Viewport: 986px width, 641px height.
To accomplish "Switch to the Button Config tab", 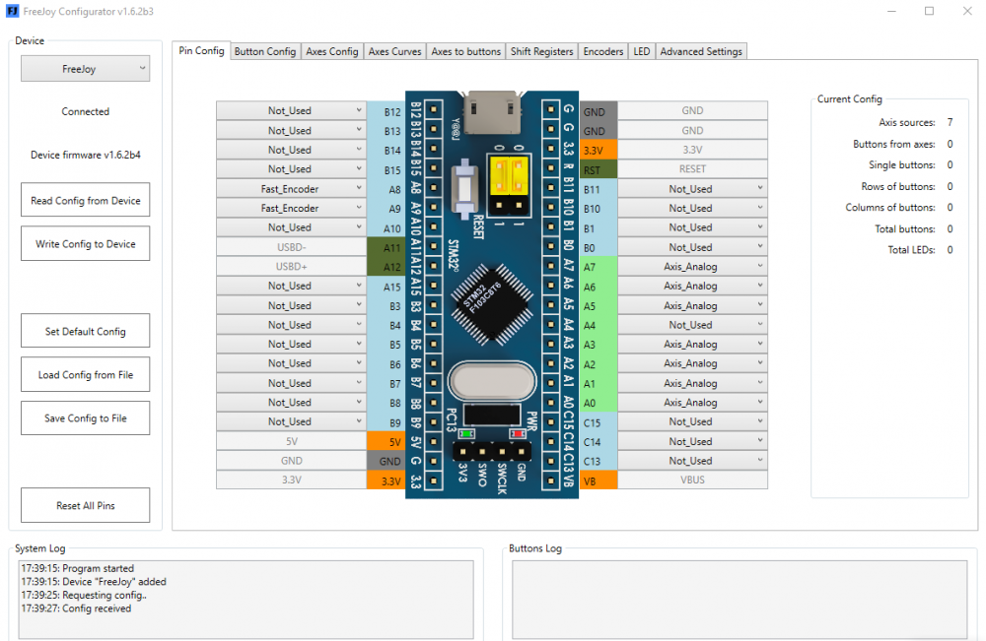I will [x=264, y=51].
